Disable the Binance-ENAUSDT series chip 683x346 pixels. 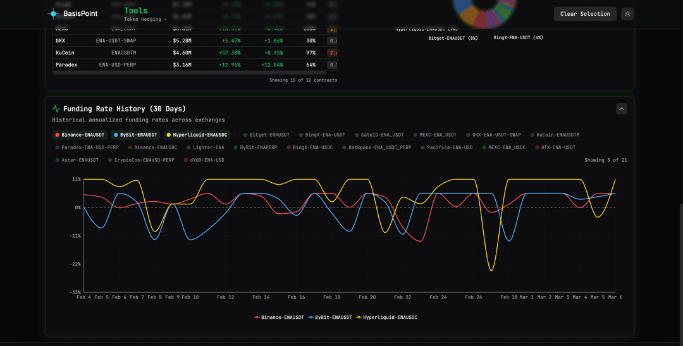[79, 135]
